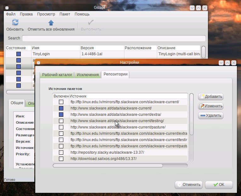Click the Отметить все обновления arrow icon

click(x=51, y=23)
